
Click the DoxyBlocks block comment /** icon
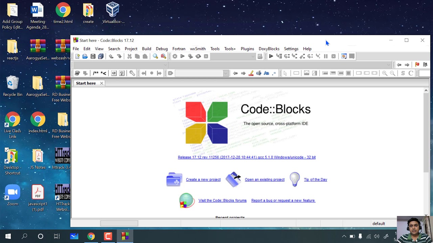coord(96,73)
